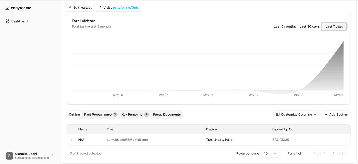This screenshot has width=358, height=164.
Task: Click the Past Performance badge showing 3
Action: (x=115, y=115)
